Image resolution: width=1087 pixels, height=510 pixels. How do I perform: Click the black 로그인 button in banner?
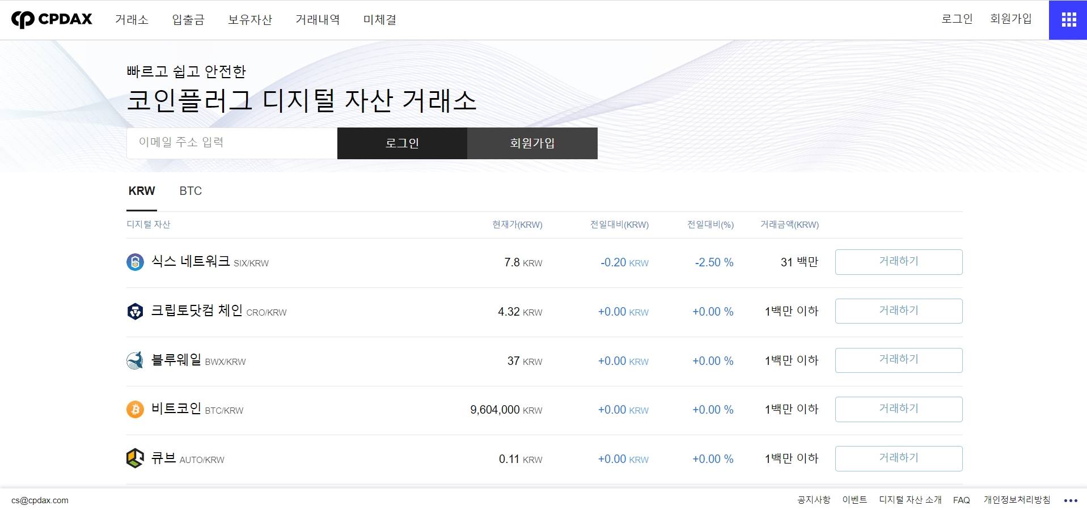pos(402,143)
